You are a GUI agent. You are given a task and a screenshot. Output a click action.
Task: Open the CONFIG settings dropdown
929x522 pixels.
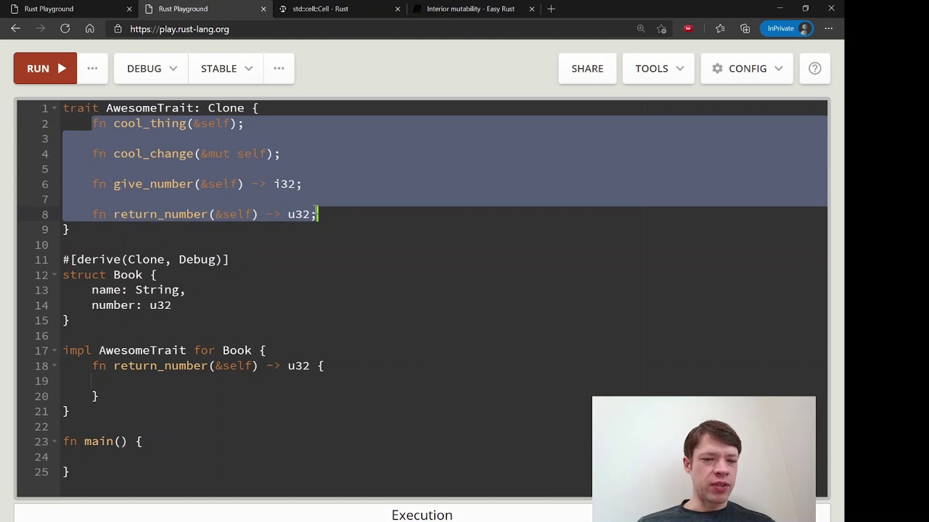pos(747,68)
